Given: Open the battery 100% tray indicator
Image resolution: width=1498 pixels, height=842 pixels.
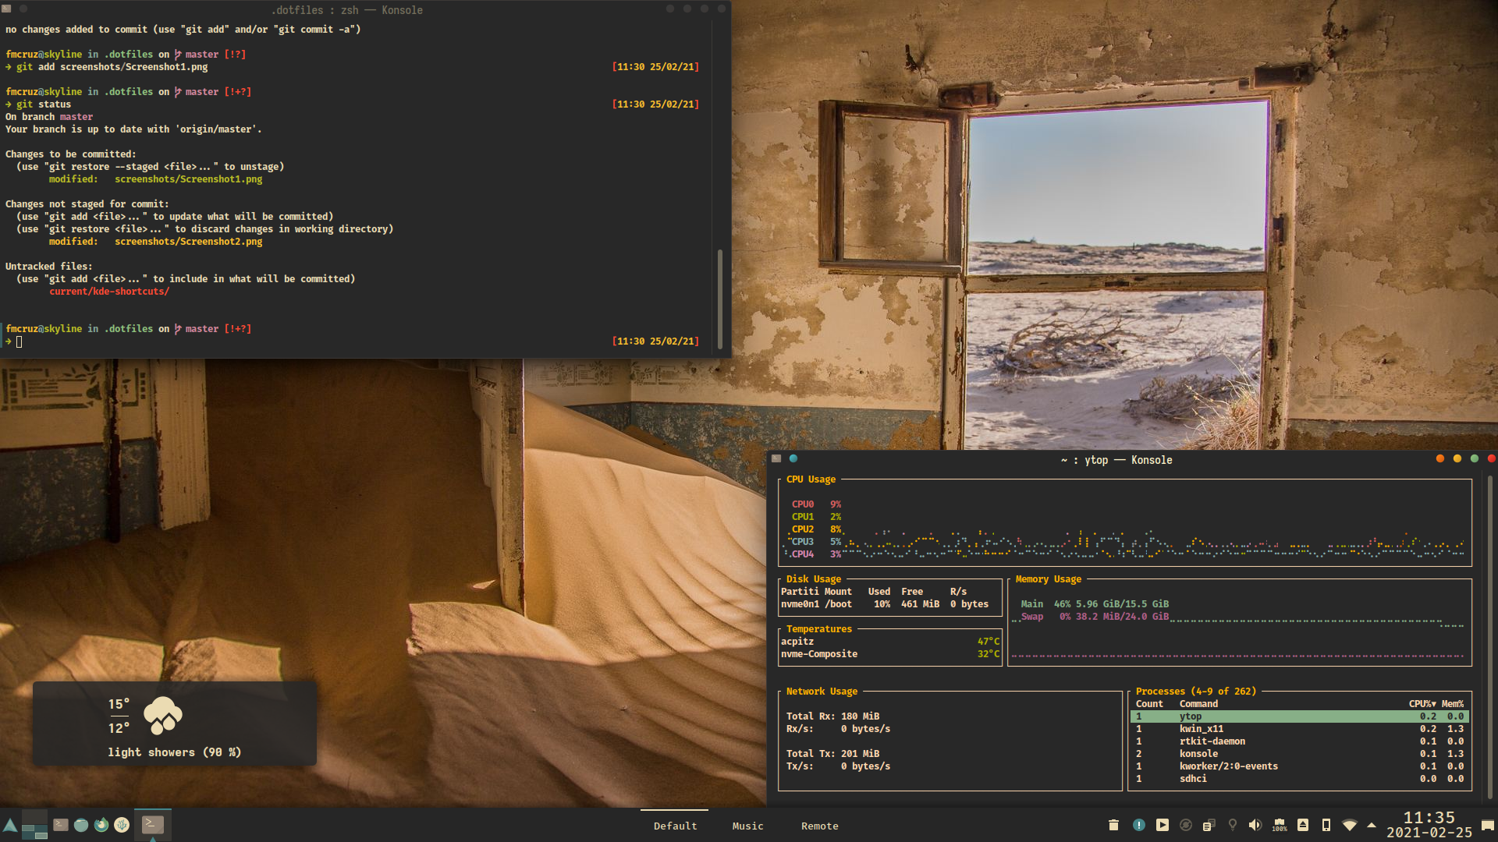Looking at the screenshot, I should [x=1280, y=825].
